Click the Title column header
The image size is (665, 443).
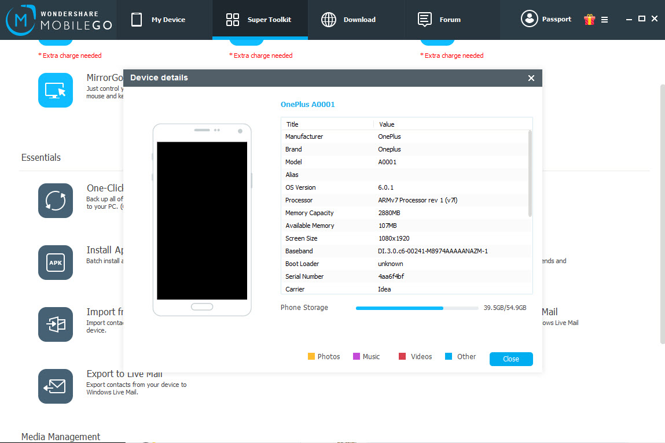pyautogui.click(x=327, y=124)
